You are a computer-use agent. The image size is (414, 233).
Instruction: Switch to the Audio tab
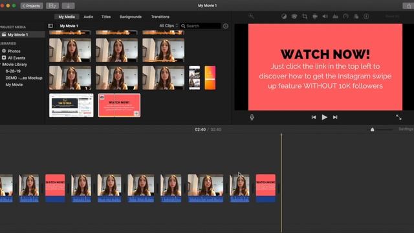[x=88, y=17]
